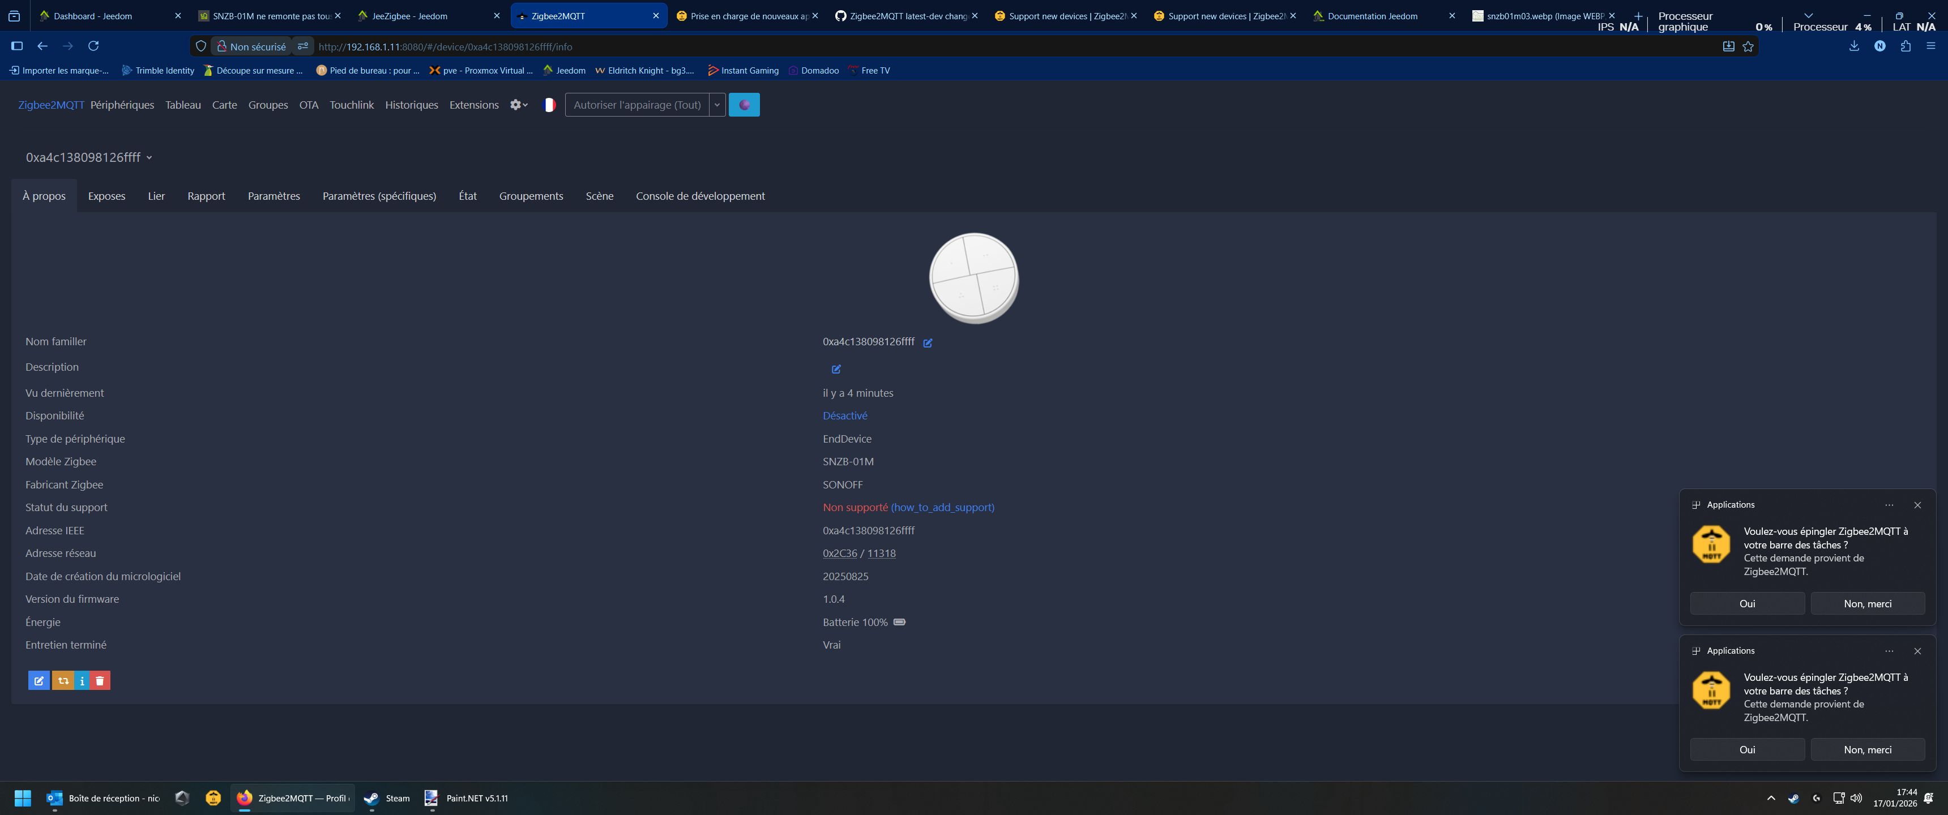Open the Périphériques menu item
This screenshot has width=1948, height=815.
122,105
